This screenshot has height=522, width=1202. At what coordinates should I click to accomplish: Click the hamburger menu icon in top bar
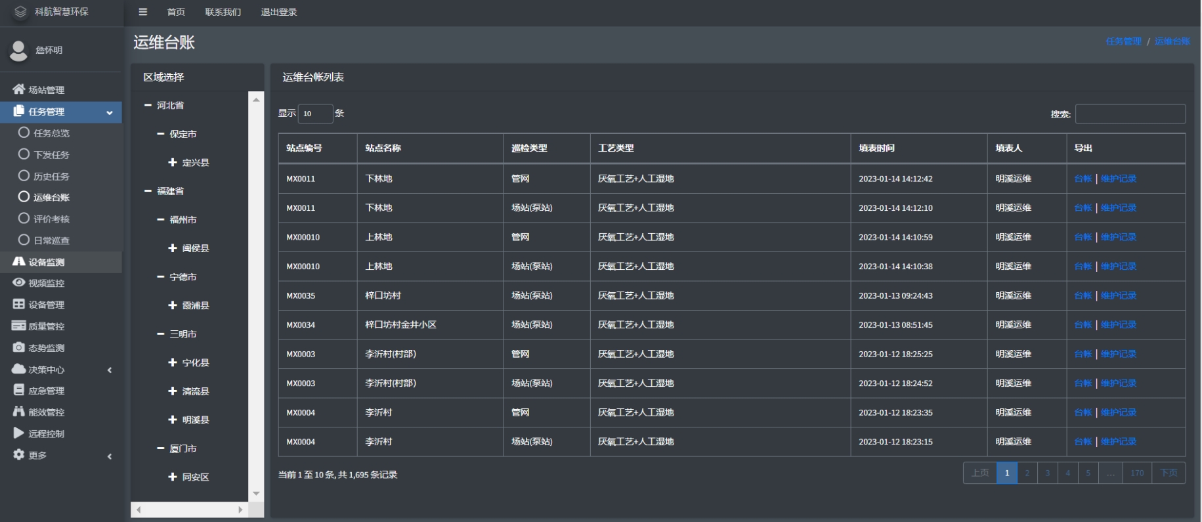[x=142, y=12]
